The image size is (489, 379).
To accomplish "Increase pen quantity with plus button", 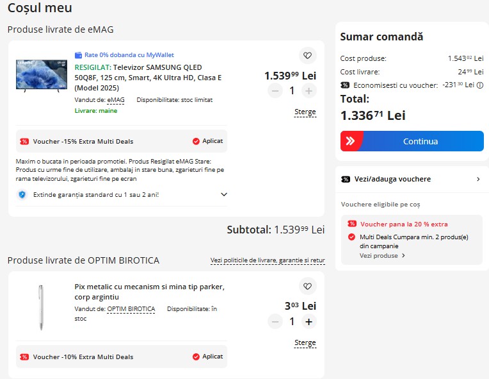I will click(309, 322).
